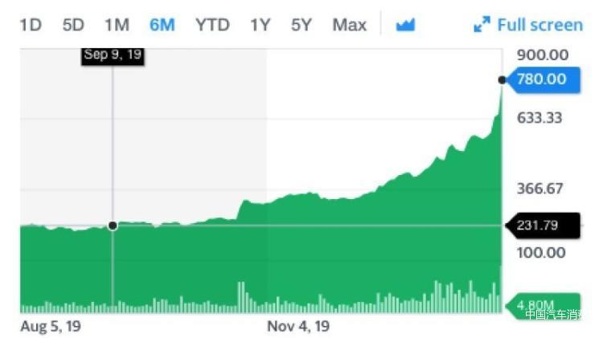Click the Full screen expand arrows icon

click(482, 25)
